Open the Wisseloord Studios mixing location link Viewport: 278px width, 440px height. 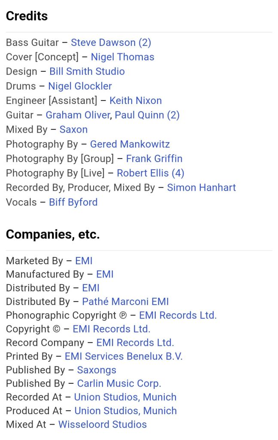pyautogui.click(x=103, y=424)
